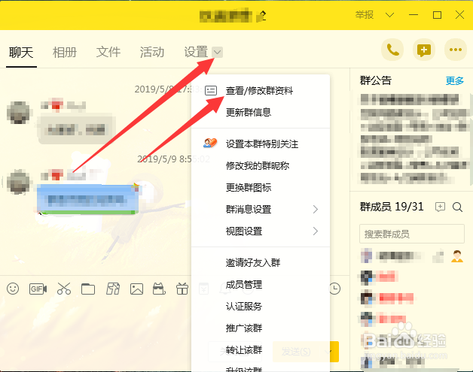Expand the 群消息设置 submenu
Screen dimensions: 473x372
[316, 209]
